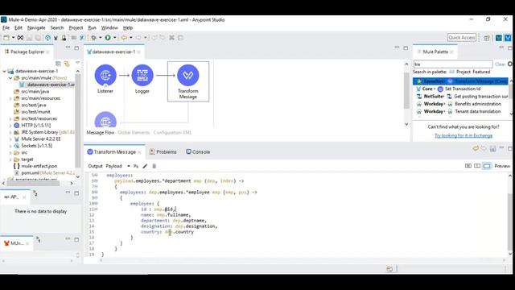This screenshot has height=290, width=515.
Task: Open Mule Palette settings gear
Action: pos(510,64)
